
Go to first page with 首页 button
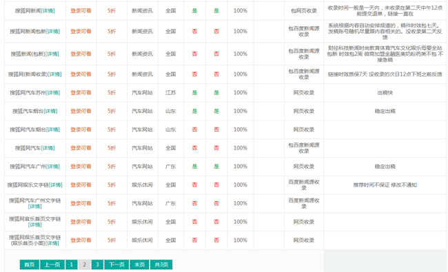click(x=29, y=264)
